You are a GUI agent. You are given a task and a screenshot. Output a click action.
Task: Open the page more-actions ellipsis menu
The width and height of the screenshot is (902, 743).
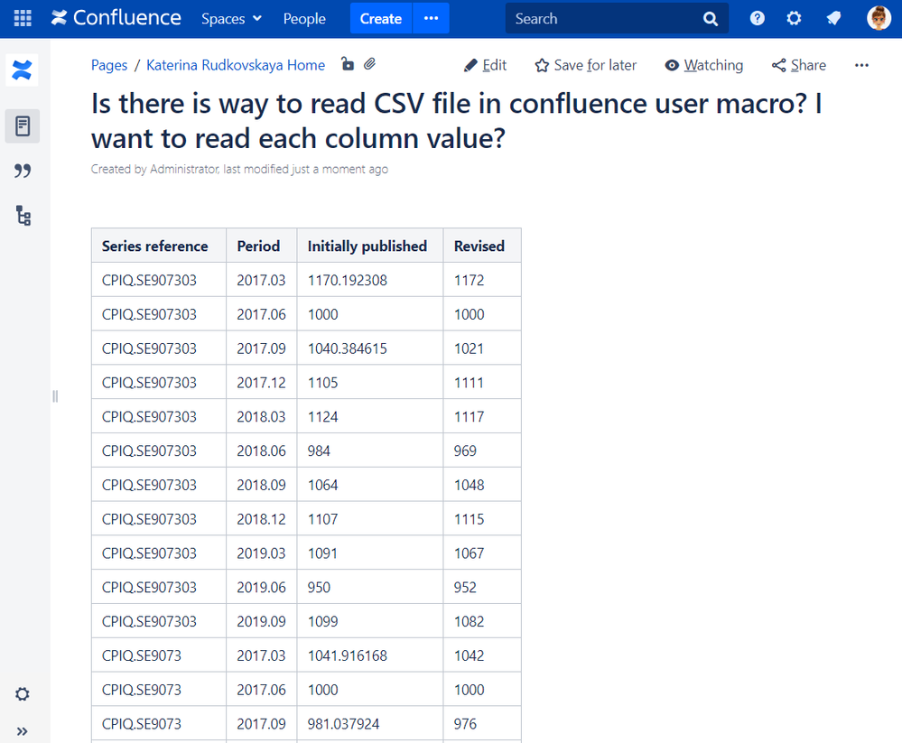coord(861,66)
